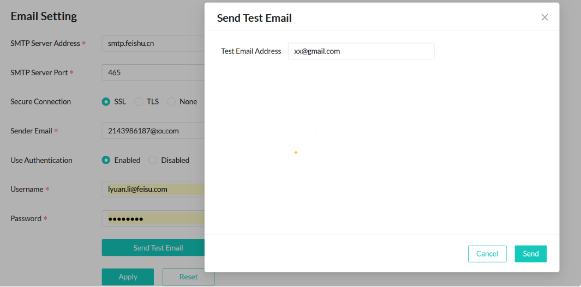Click into the Username field
Viewport: 581px width, 287px height.
(153, 189)
